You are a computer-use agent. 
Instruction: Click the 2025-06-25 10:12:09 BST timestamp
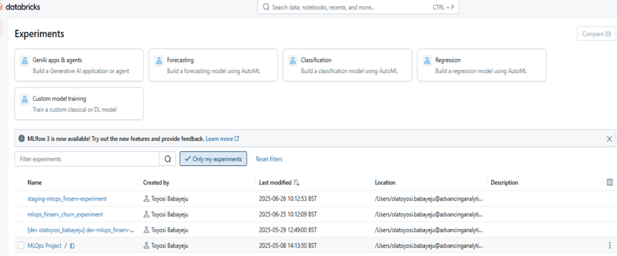[x=288, y=215]
